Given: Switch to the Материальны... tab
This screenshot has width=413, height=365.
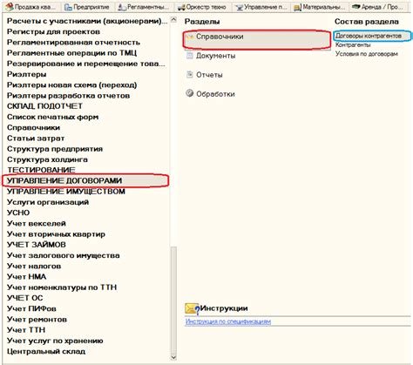Looking at the screenshot, I should point(319,7).
